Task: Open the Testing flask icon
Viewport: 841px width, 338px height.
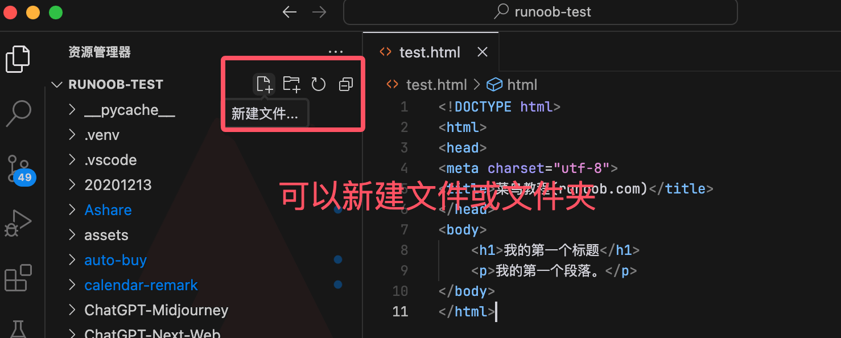Action: [18, 329]
